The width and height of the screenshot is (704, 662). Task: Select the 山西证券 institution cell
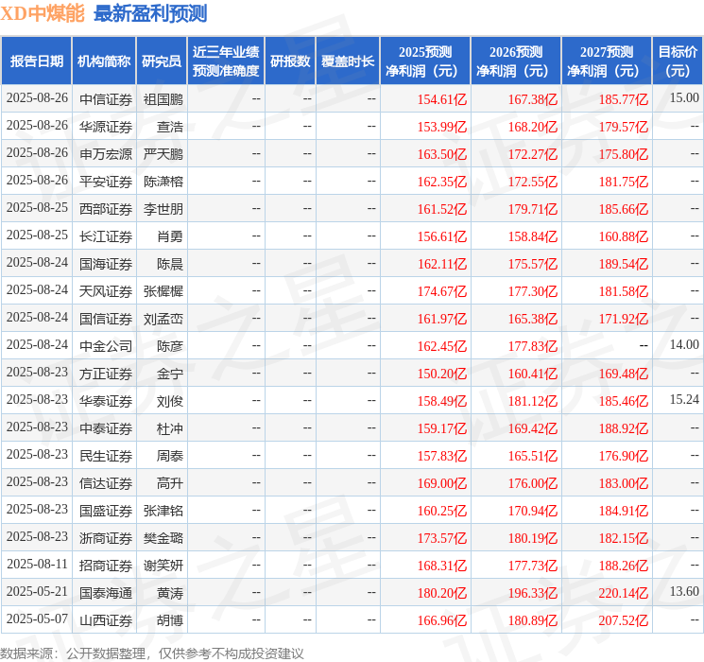[x=106, y=620]
